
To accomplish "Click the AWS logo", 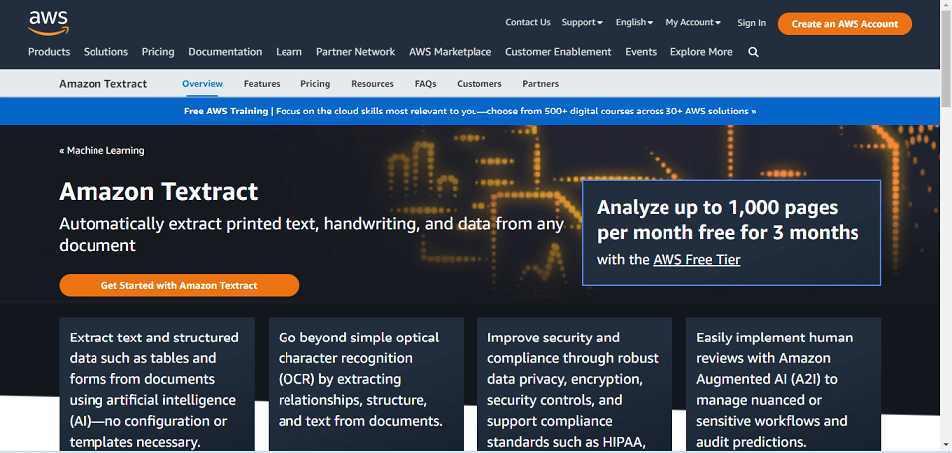I will tap(48, 23).
